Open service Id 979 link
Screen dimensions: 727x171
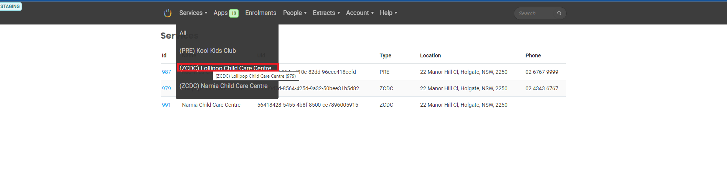tap(167, 88)
